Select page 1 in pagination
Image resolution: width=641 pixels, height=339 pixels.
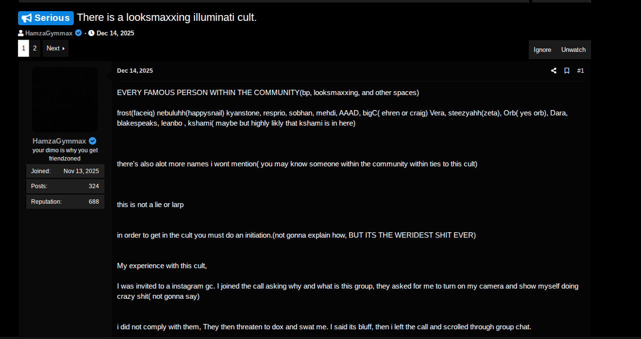[23, 48]
